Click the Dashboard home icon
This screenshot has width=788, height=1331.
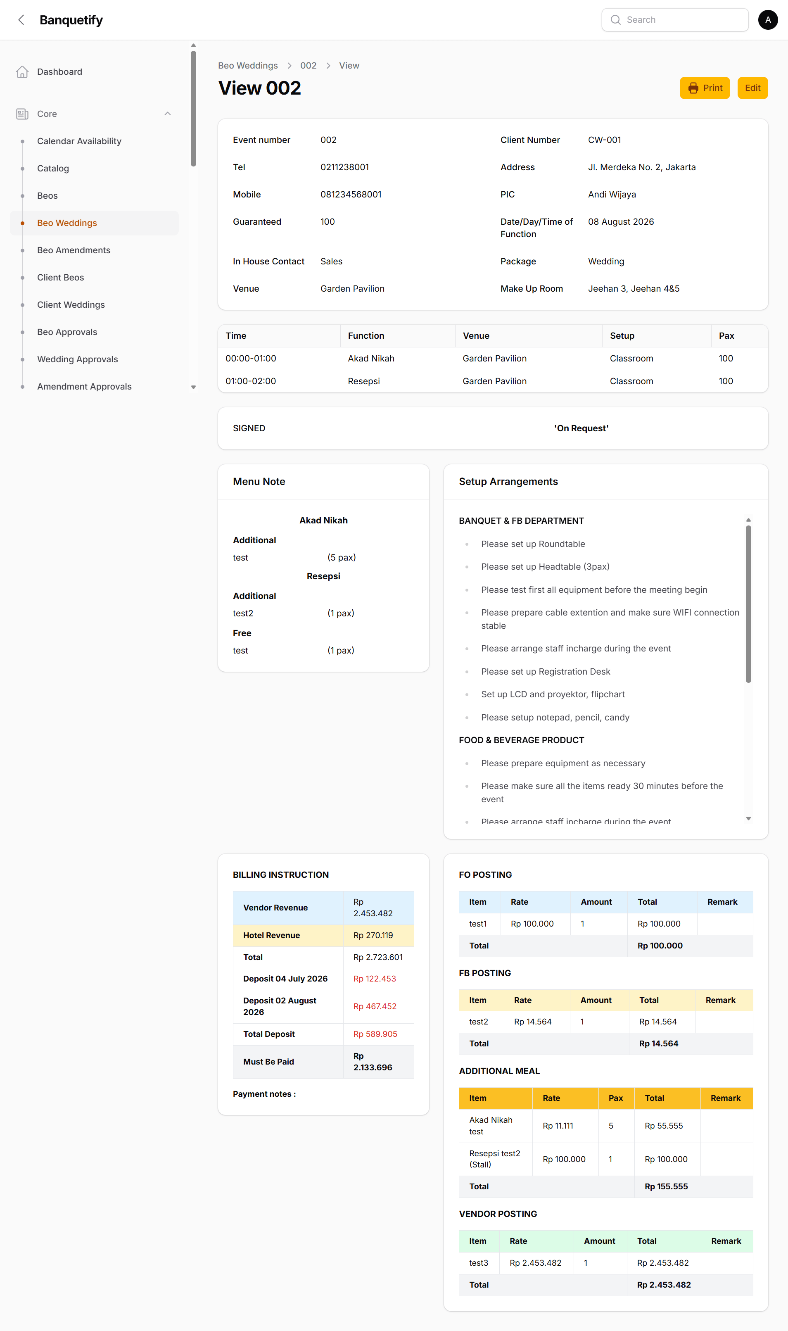point(22,72)
